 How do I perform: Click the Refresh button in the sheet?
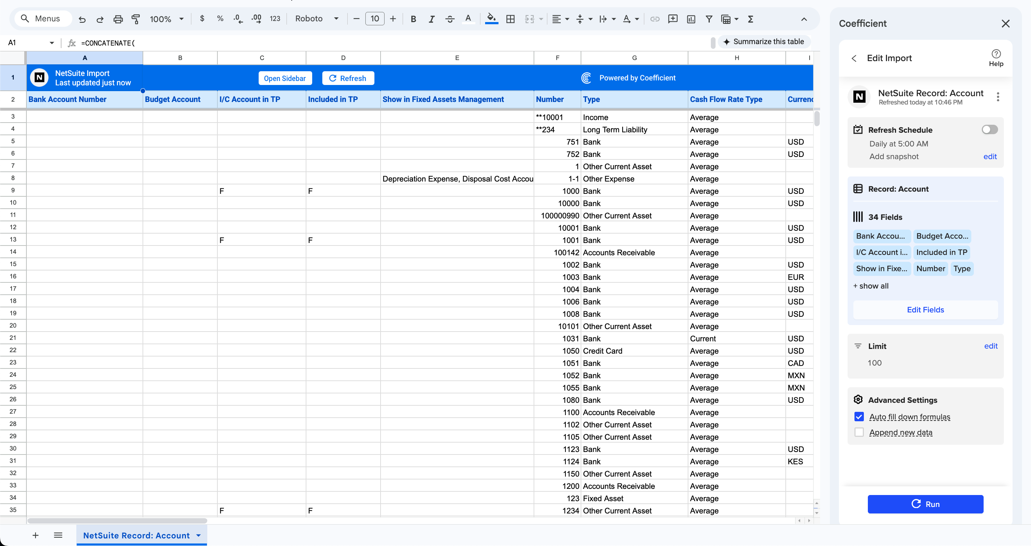(348, 78)
